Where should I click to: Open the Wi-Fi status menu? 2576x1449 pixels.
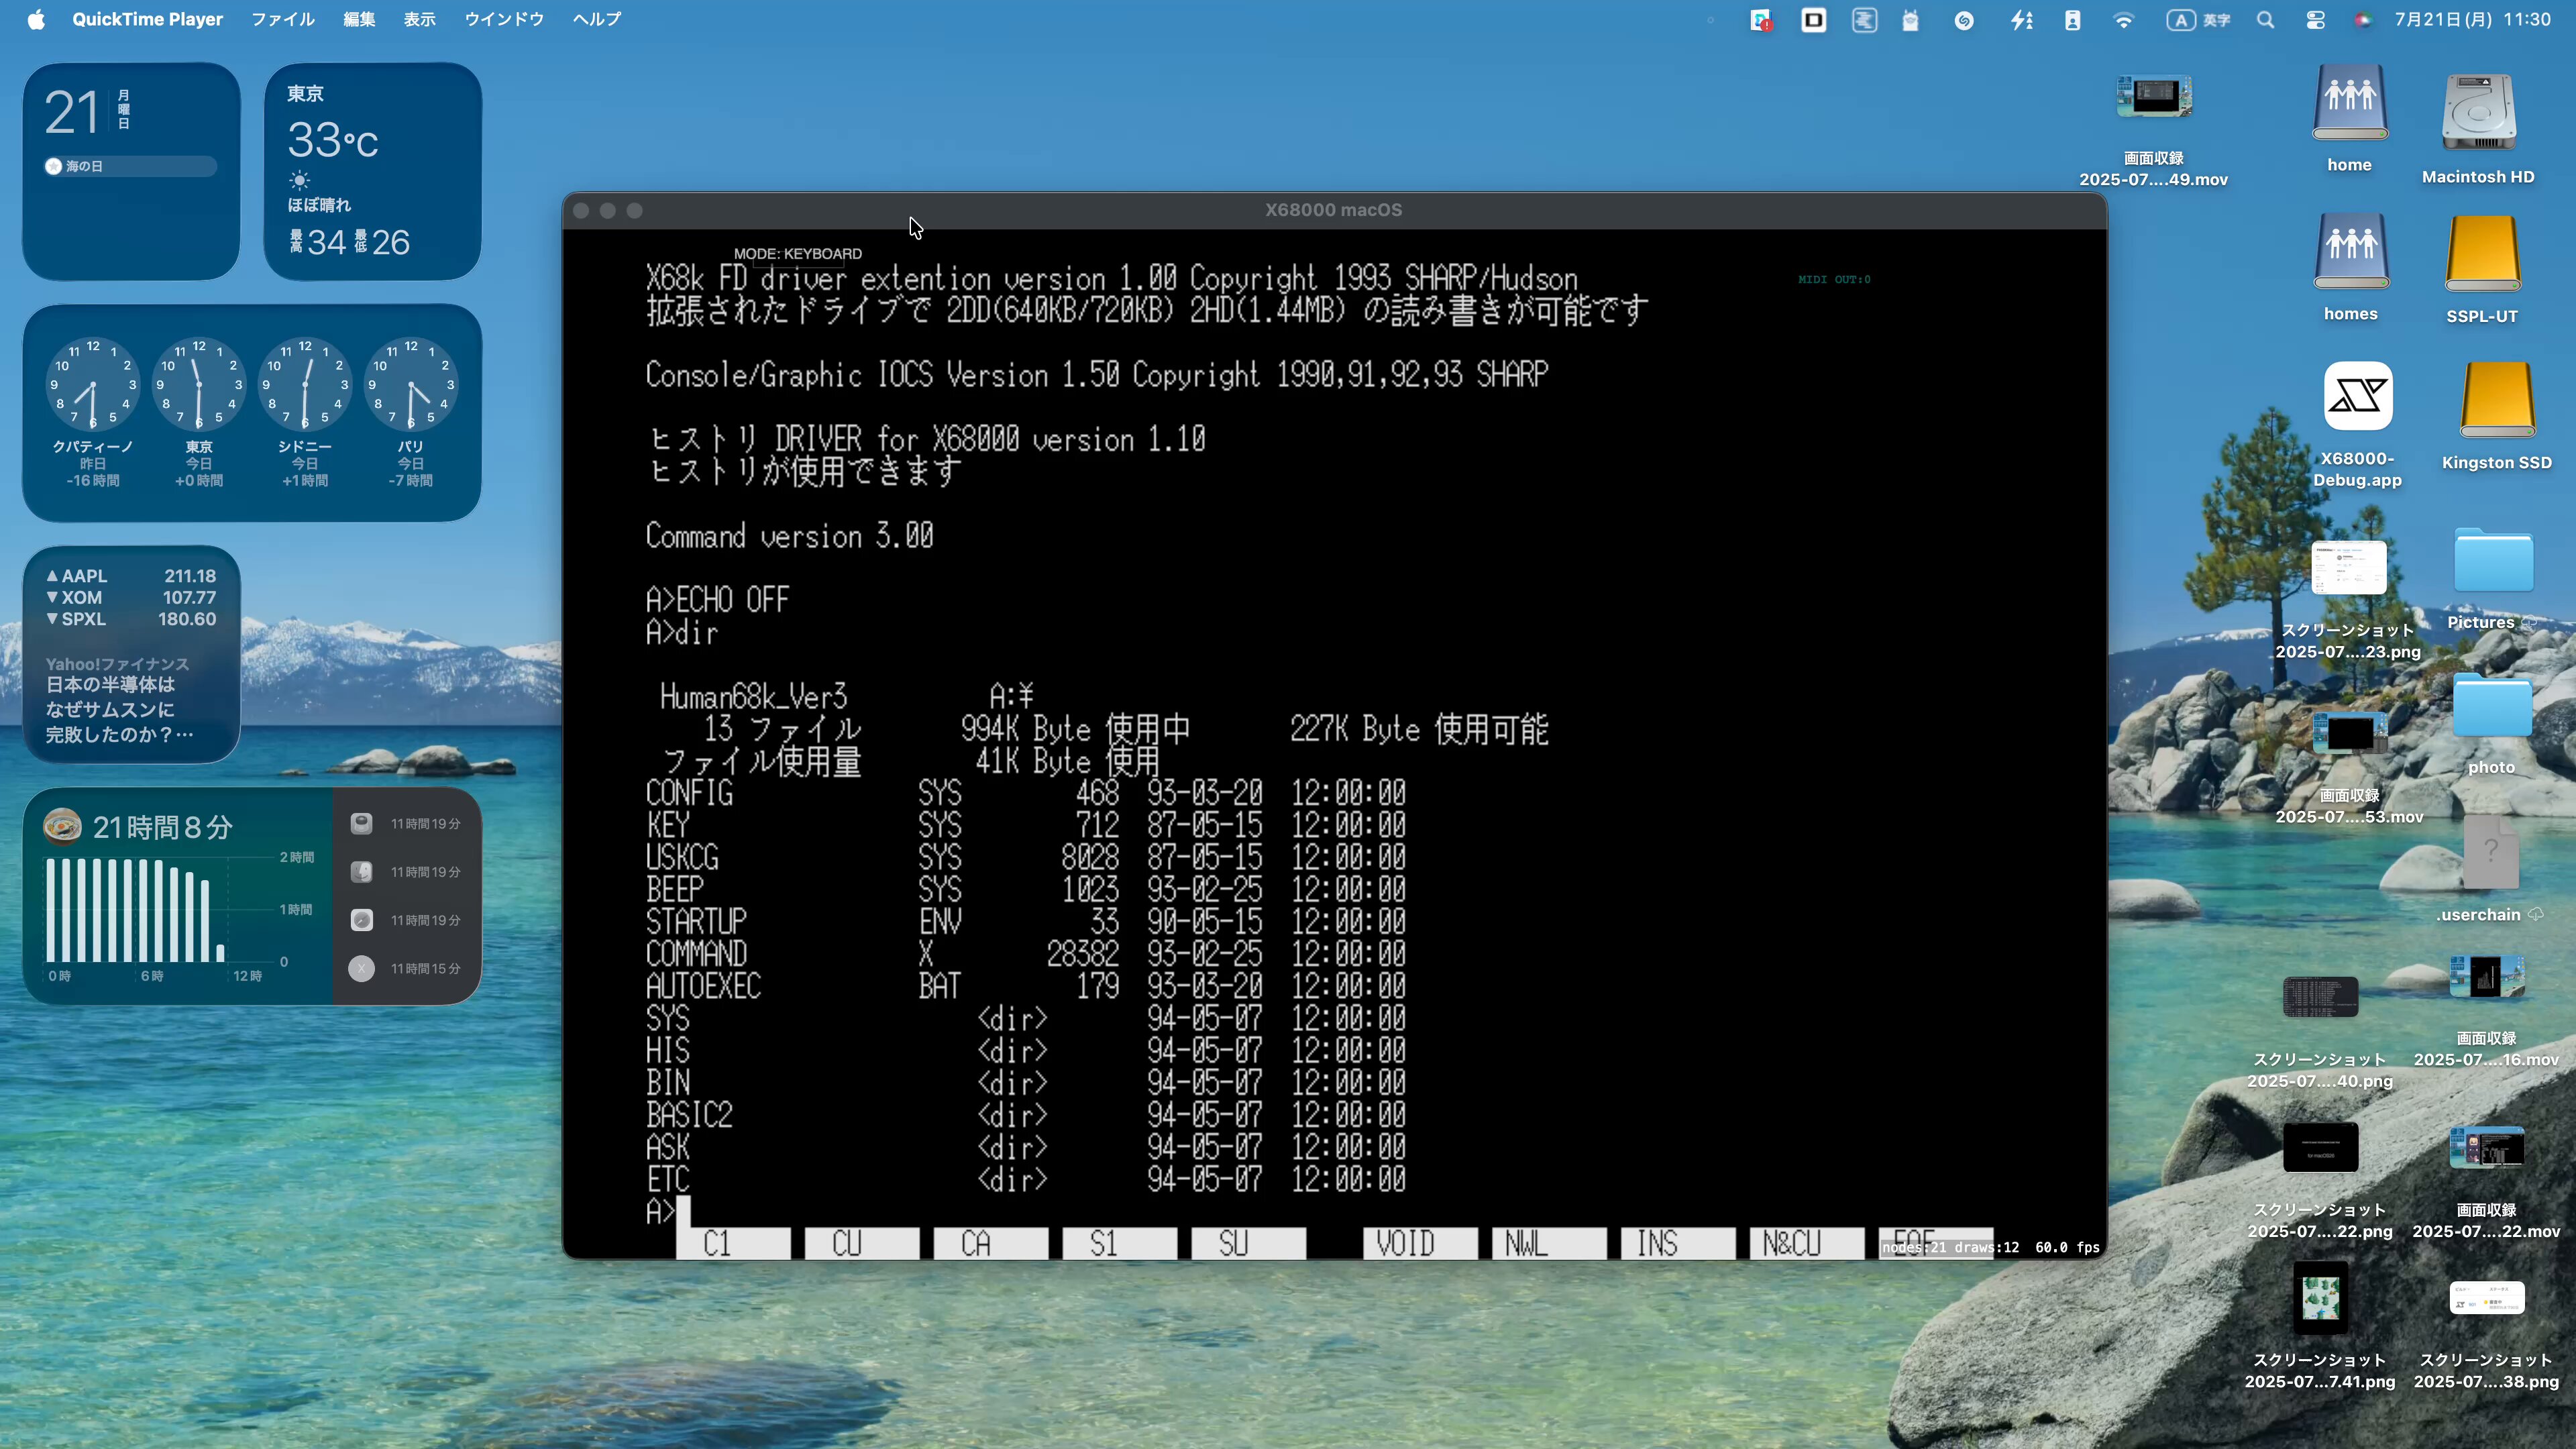2123,20
